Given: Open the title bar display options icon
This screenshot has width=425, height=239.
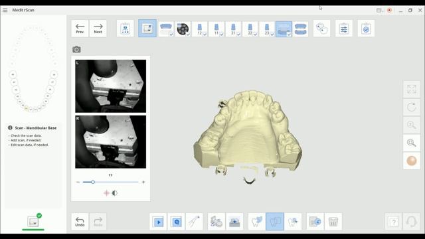Looking at the screenshot, I should pyautogui.click(x=379, y=11).
